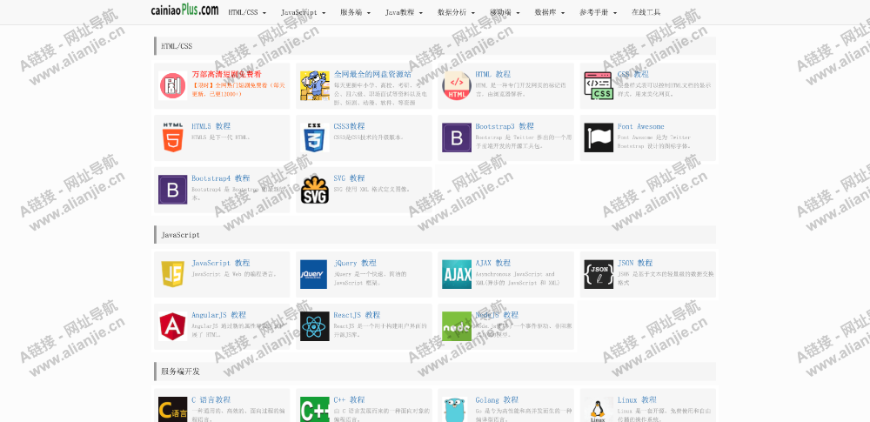Open the C++ 教程 title link
The height and width of the screenshot is (422, 870).
(x=349, y=399)
